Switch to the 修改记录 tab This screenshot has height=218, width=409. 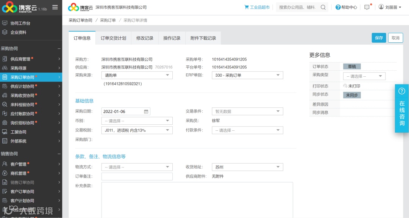point(145,38)
